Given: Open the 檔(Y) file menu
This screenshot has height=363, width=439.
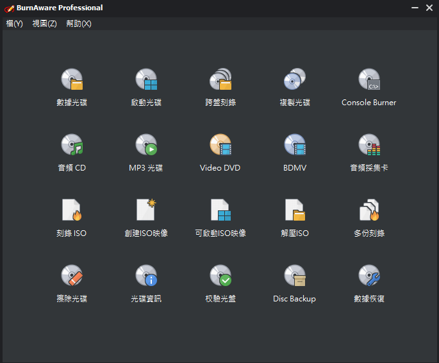Looking at the screenshot, I should pos(14,24).
